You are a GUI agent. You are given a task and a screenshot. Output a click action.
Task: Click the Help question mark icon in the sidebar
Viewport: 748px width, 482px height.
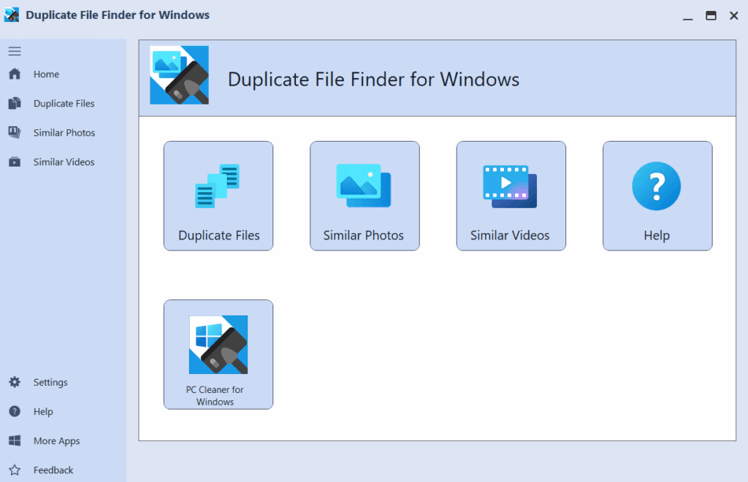15,412
